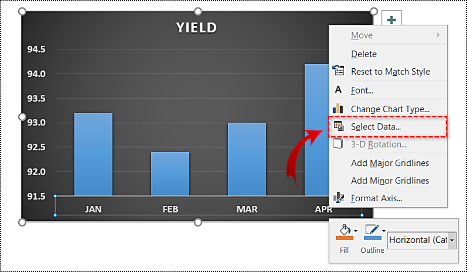The width and height of the screenshot is (467, 272).
Task: Open the Fill color dropdown arrow
Action: 356,231
